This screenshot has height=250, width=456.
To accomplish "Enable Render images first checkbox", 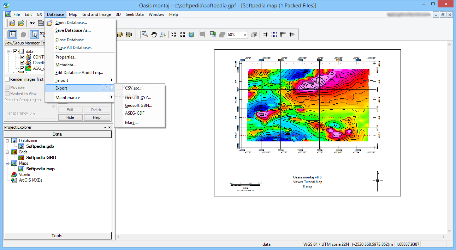I will tap(7, 79).
